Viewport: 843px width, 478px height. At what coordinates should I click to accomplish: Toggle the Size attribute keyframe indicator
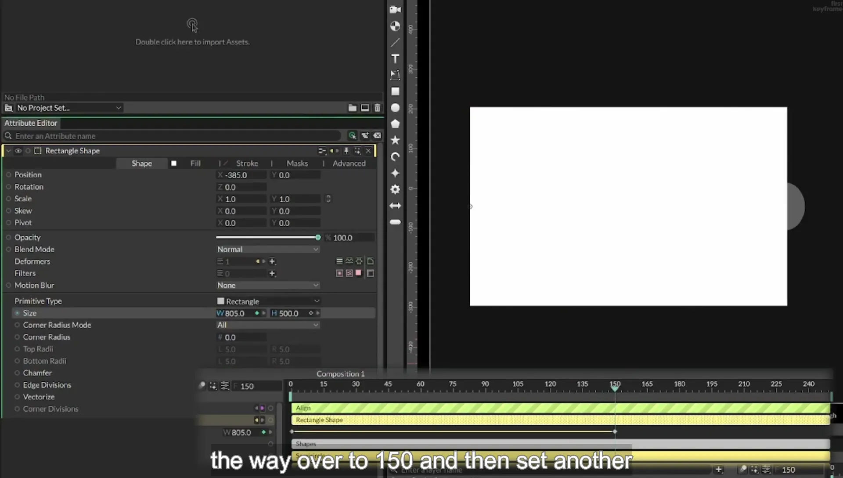point(17,313)
